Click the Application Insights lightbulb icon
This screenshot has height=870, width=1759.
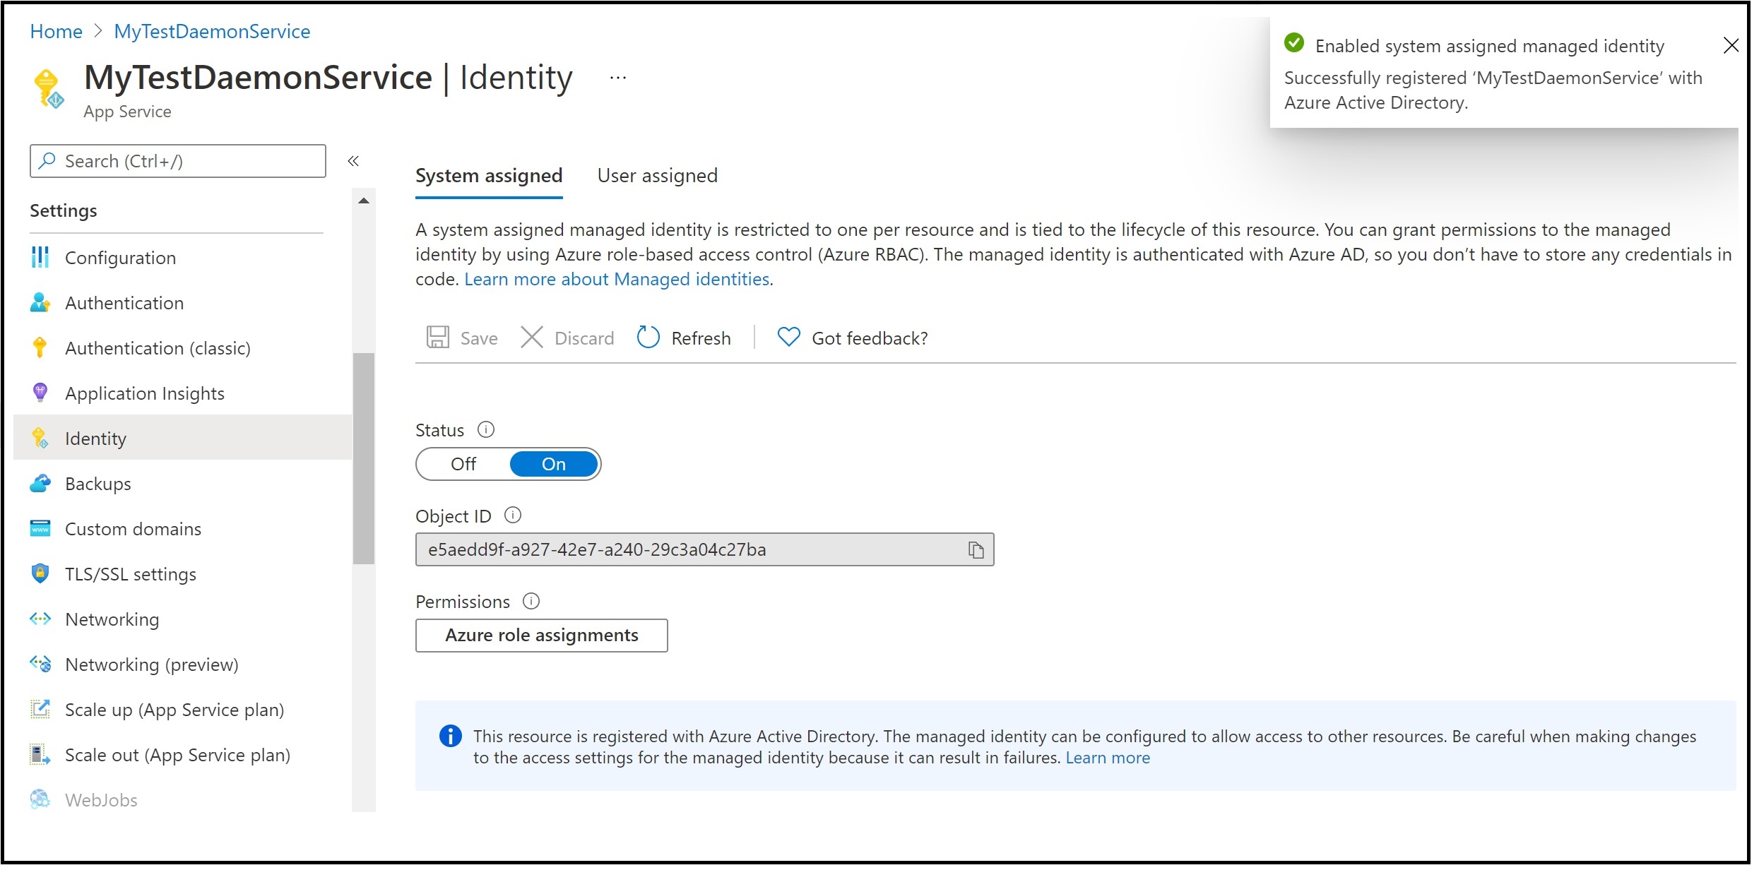pos(40,393)
